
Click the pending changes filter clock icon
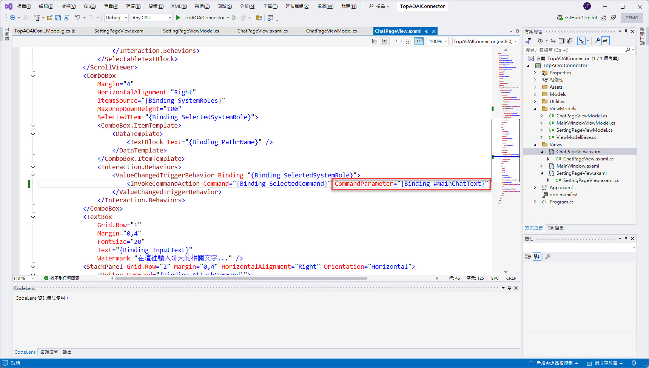[x=540, y=41]
